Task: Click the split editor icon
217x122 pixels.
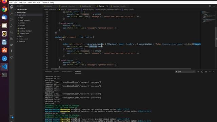Action: [x=210, y=6]
